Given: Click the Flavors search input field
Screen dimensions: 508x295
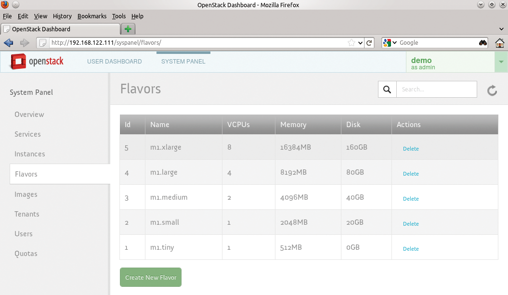Looking at the screenshot, I should point(436,90).
